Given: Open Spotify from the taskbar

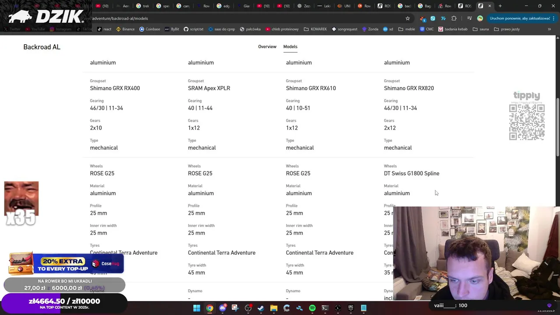Looking at the screenshot, I should 312,308.
